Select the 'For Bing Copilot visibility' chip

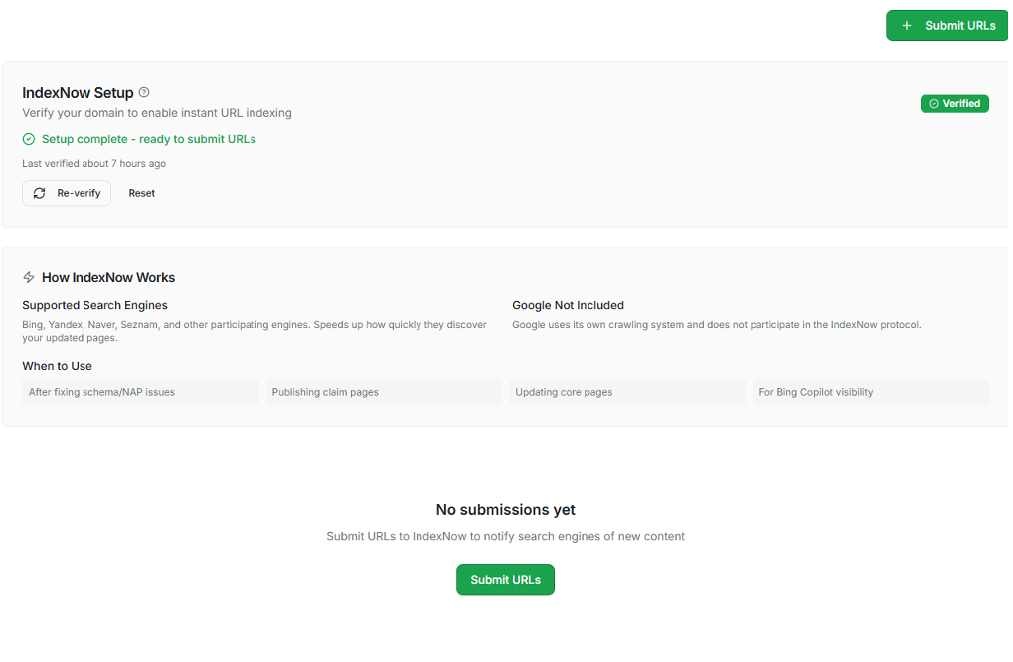pyautogui.click(x=871, y=392)
